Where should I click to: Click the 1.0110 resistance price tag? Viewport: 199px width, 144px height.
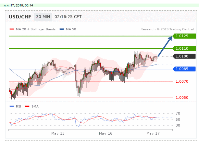[184, 48]
